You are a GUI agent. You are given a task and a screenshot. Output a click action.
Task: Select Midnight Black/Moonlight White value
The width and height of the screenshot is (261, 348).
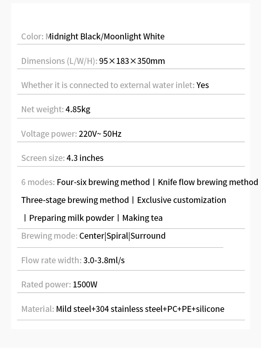105,37
